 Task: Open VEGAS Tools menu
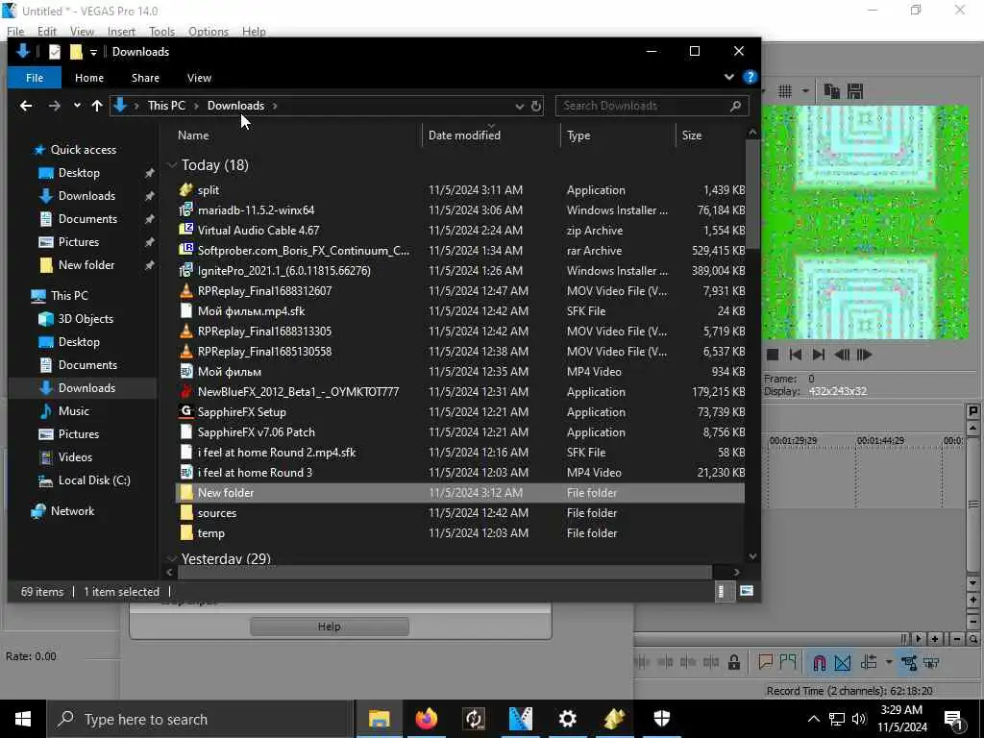point(161,32)
